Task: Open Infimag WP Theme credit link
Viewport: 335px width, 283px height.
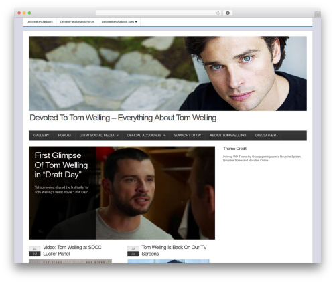Action: [x=262, y=159]
